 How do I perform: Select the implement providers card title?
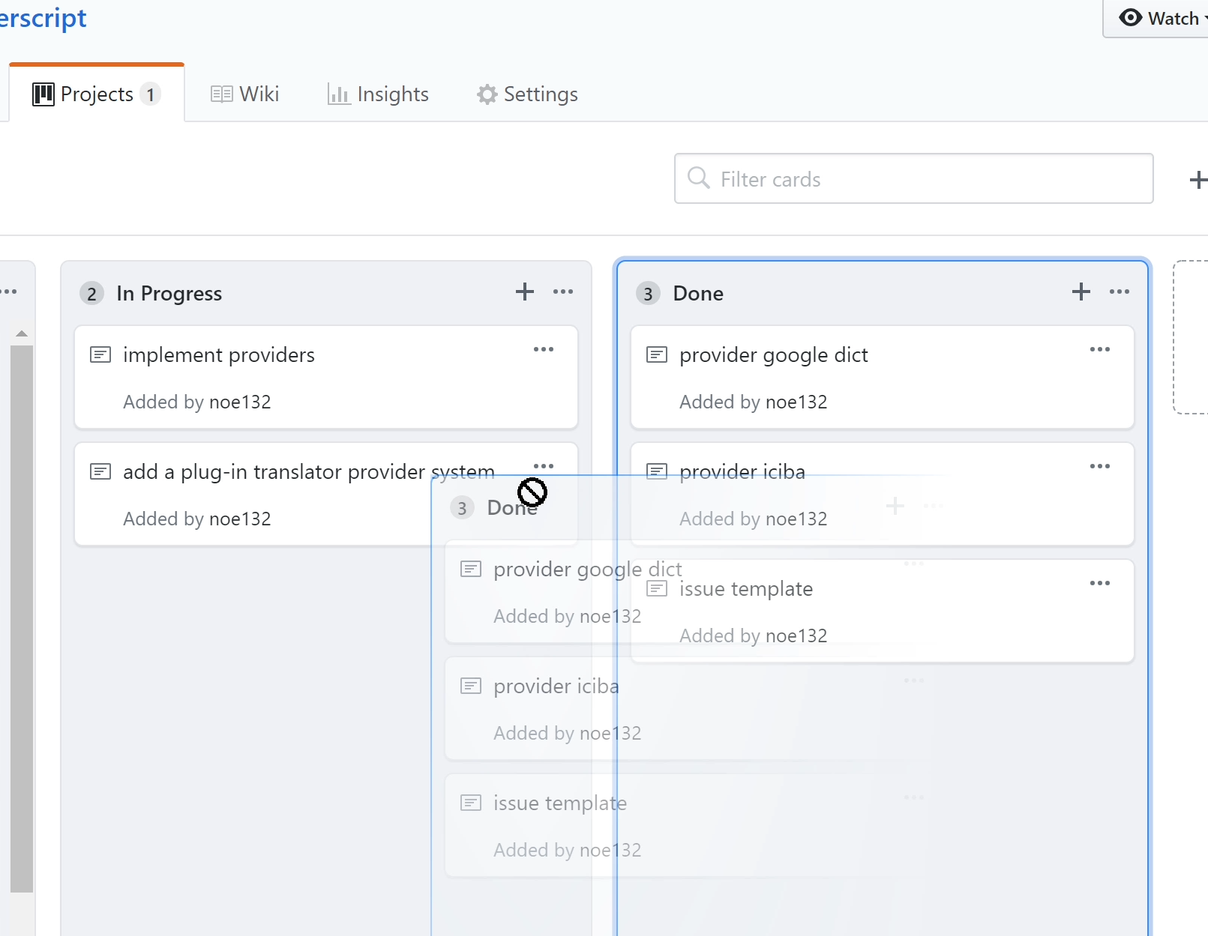pyautogui.click(x=219, y=354)
